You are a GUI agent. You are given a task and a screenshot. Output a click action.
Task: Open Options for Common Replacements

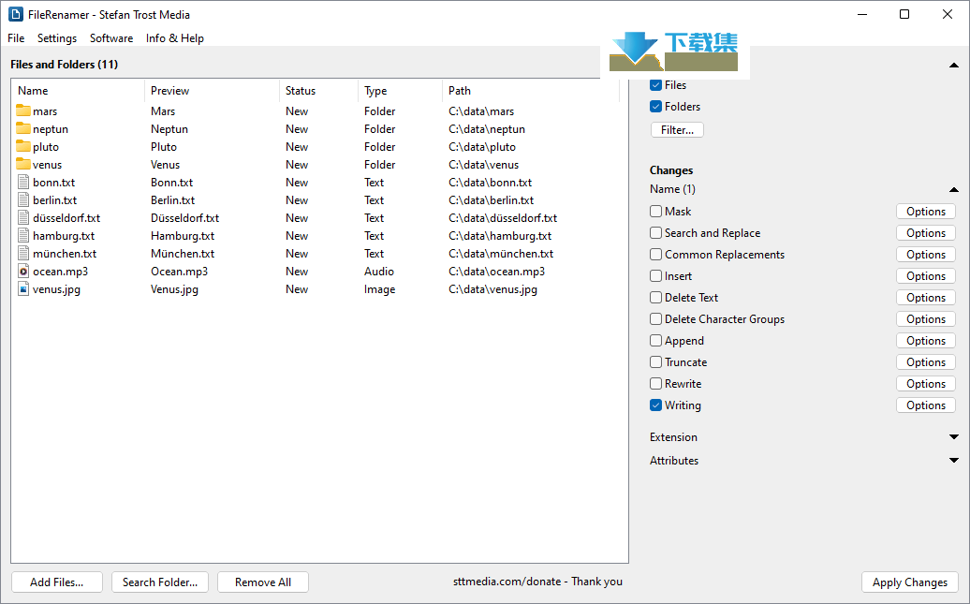pyautogui.click(x=926, y=255)
